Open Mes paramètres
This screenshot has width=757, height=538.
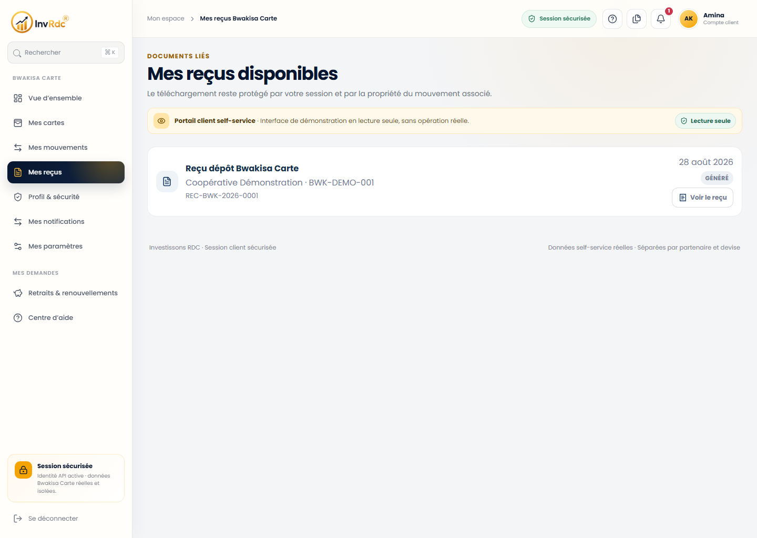(x=66, y=246)
